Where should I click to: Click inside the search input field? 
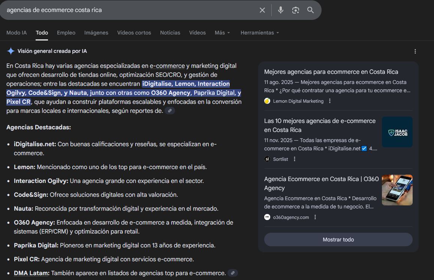112,10
